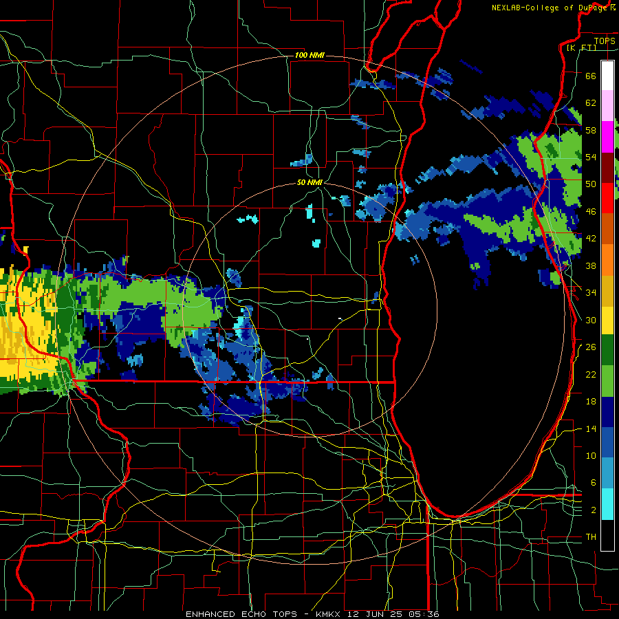619x619 pixels.
Task: Click the legend value '54'
Action: [x=591, y=157]
